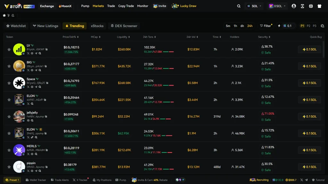Switch to the xStocks tab
328x184 pixels.
[x=97, y=26]
